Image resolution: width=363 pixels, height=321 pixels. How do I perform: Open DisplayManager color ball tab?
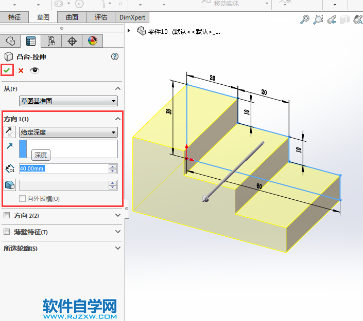pyautogui.click(x=92, y=41)
